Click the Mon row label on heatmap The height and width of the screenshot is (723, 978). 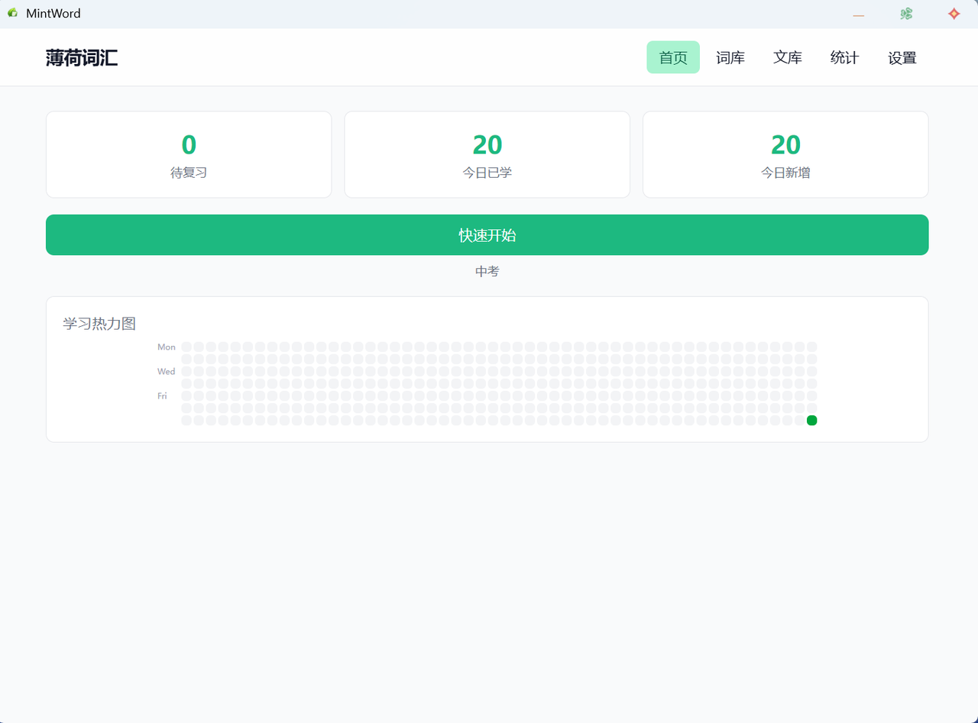pyautogui.click(x=167, y=347)
